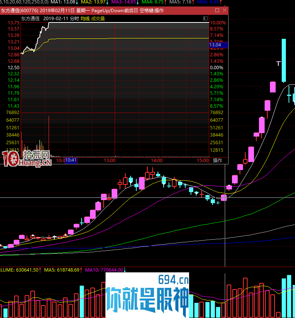The height and width of the screenshot is (318, 295).
Task: Click the 东方通信 stock name in chart header
Action: [x=30, y=19]
